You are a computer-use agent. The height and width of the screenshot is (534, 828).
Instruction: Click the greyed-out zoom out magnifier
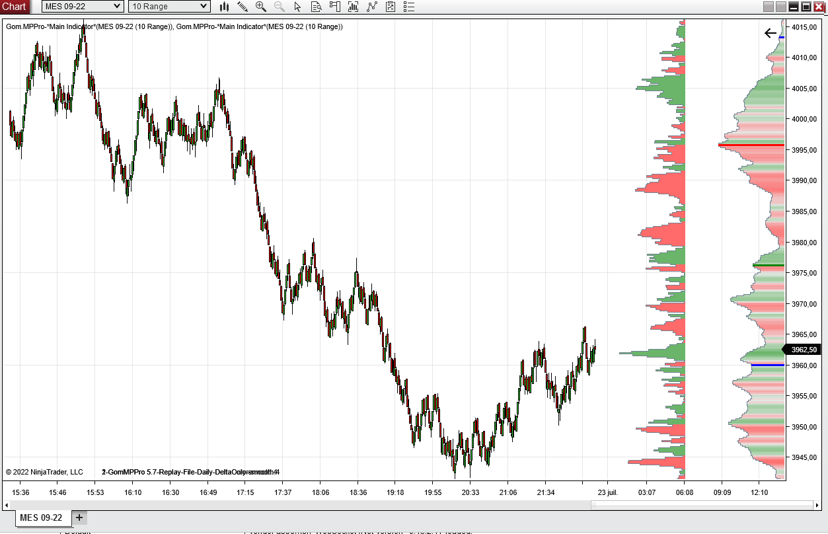[x=279, y=7]
